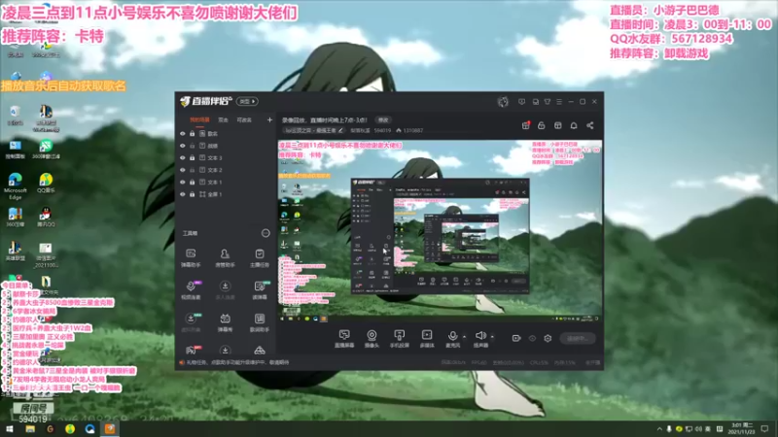Viewport: 778px width, 437px height.
Task: Click the stream preview canvas
Action: coord(440,232)
